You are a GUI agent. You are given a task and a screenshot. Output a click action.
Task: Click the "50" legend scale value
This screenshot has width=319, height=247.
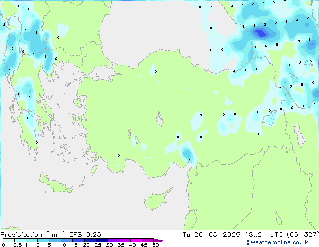point(155,245)
